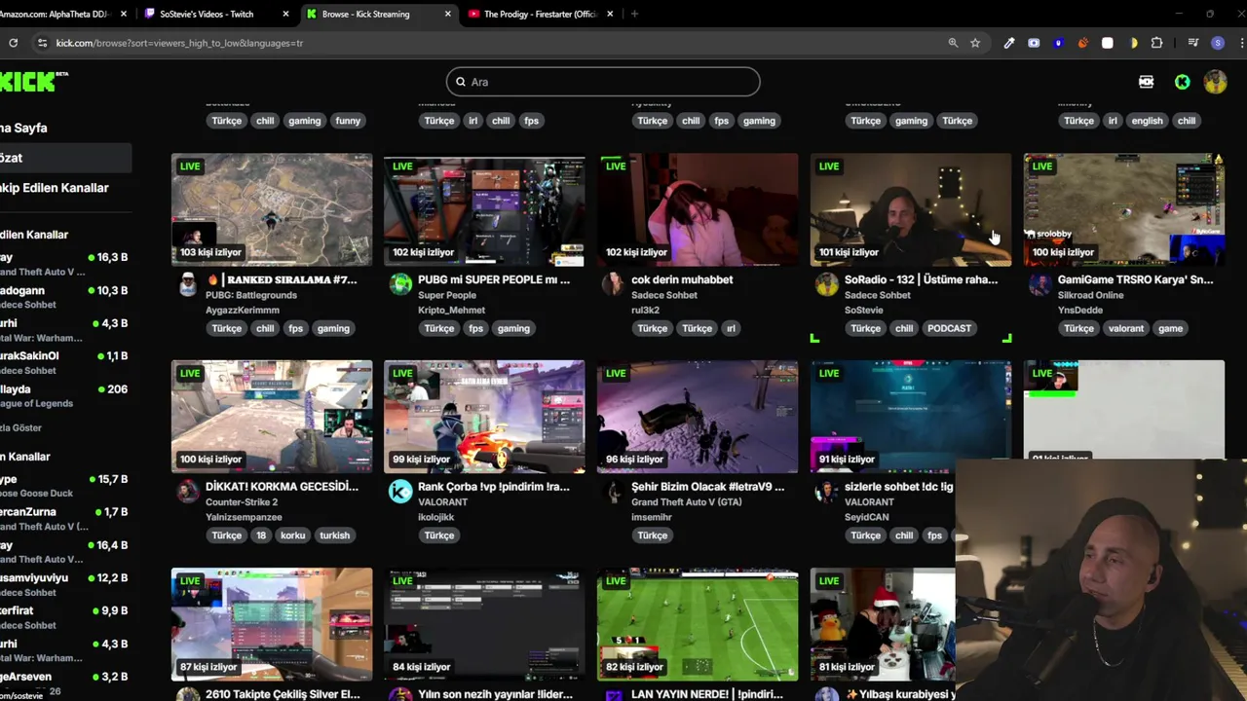Open the sidebar channel with 12,2 B viewers
The image size is (1247, 701).
64,584
